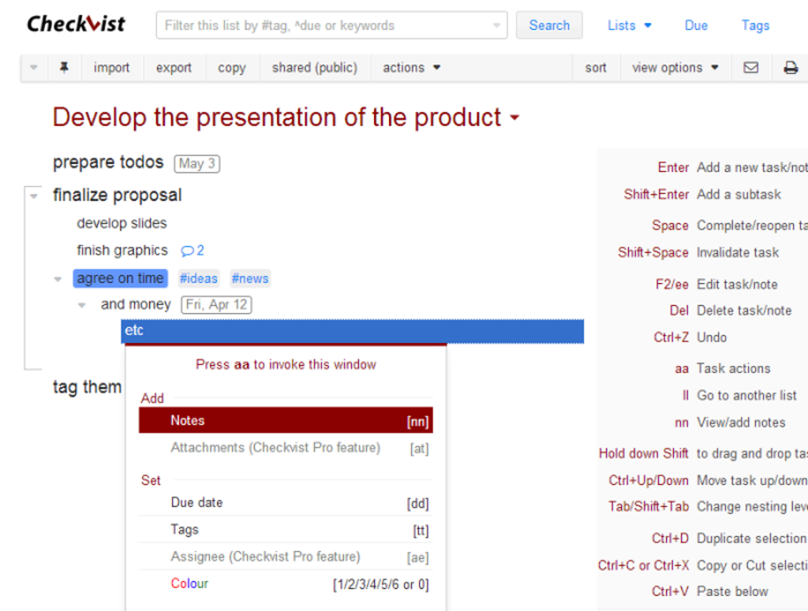Collapse the finalize proposal task
The width and height of the screenshot is (808, 611).
[33, 196]
